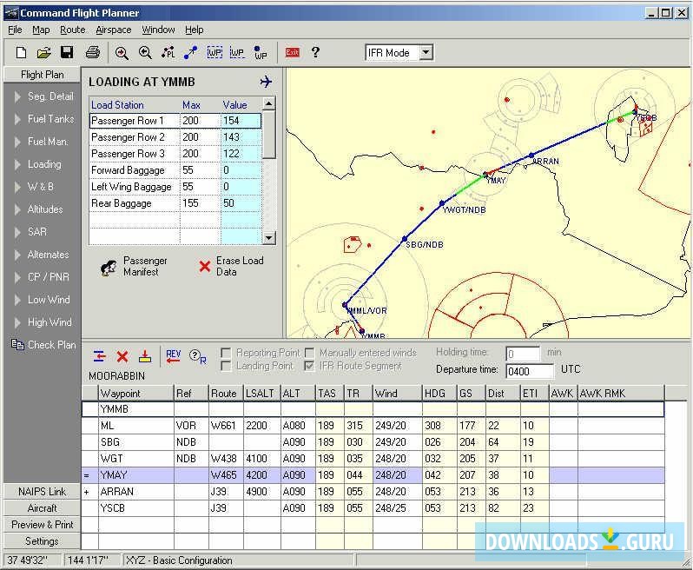
Task: Toggle the Reporting Point checkbox
Action: tap(226, 353)
